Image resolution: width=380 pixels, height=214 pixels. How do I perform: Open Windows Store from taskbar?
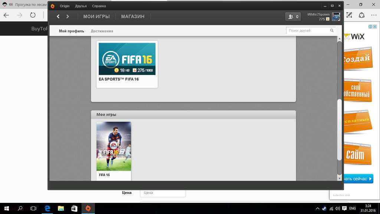[74, 208]
